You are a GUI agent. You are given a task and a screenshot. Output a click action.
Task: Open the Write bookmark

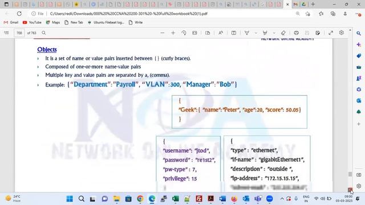pos(136,22)
